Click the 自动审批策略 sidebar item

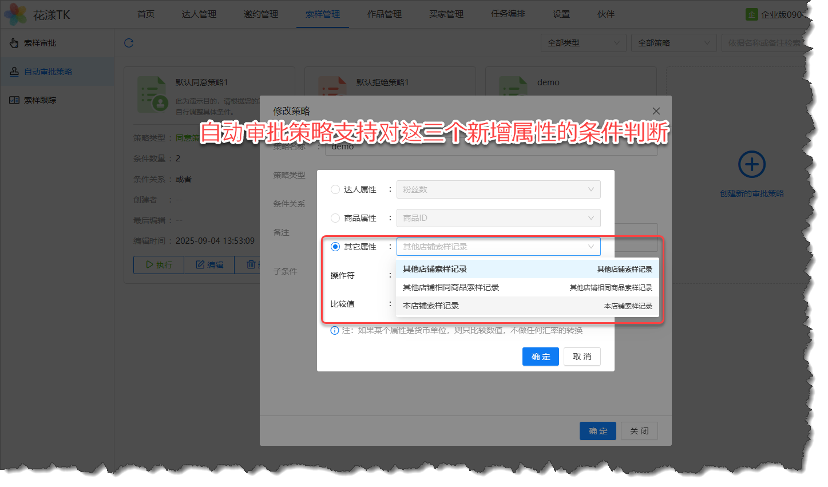[x=48, y=72]
